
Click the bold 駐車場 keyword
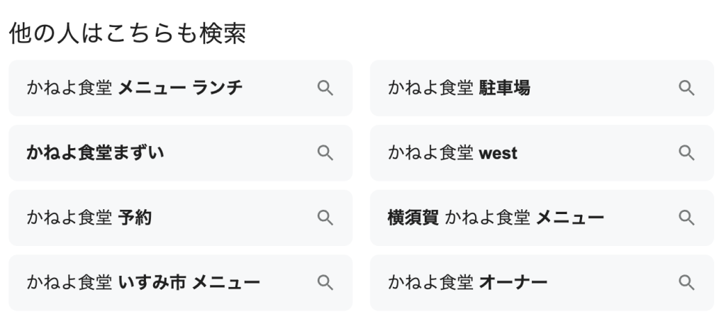click(505, 88)
